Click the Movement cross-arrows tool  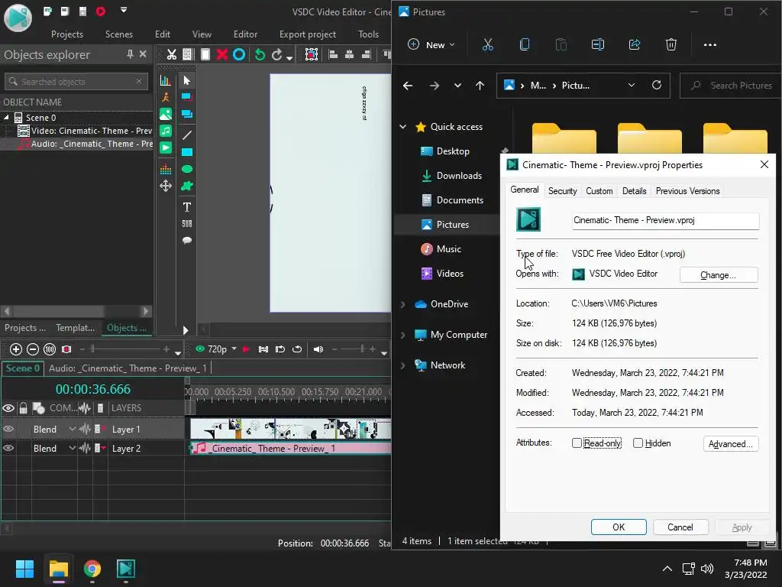coord(166,186)
